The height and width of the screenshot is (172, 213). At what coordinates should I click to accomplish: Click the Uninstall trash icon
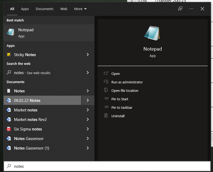pyautogui.click(x=106, y=115)
